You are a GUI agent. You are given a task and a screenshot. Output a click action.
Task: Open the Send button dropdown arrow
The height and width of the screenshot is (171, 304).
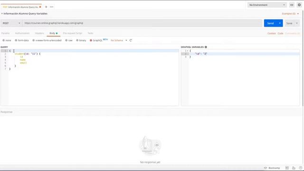pyautogui.click(x=280, y=23)
